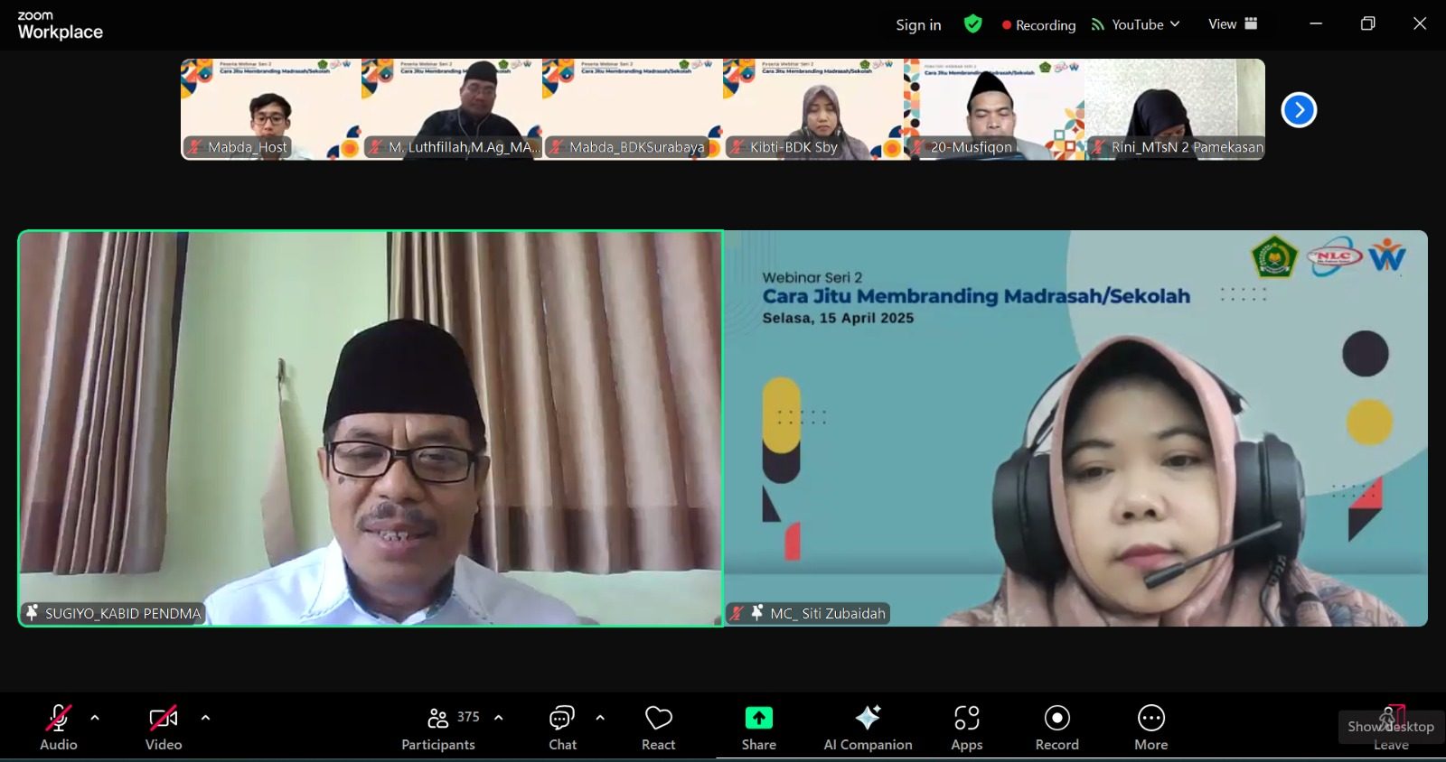Click the Sign in button
The height and width of the screenshot is (762, 1446).
918,25
